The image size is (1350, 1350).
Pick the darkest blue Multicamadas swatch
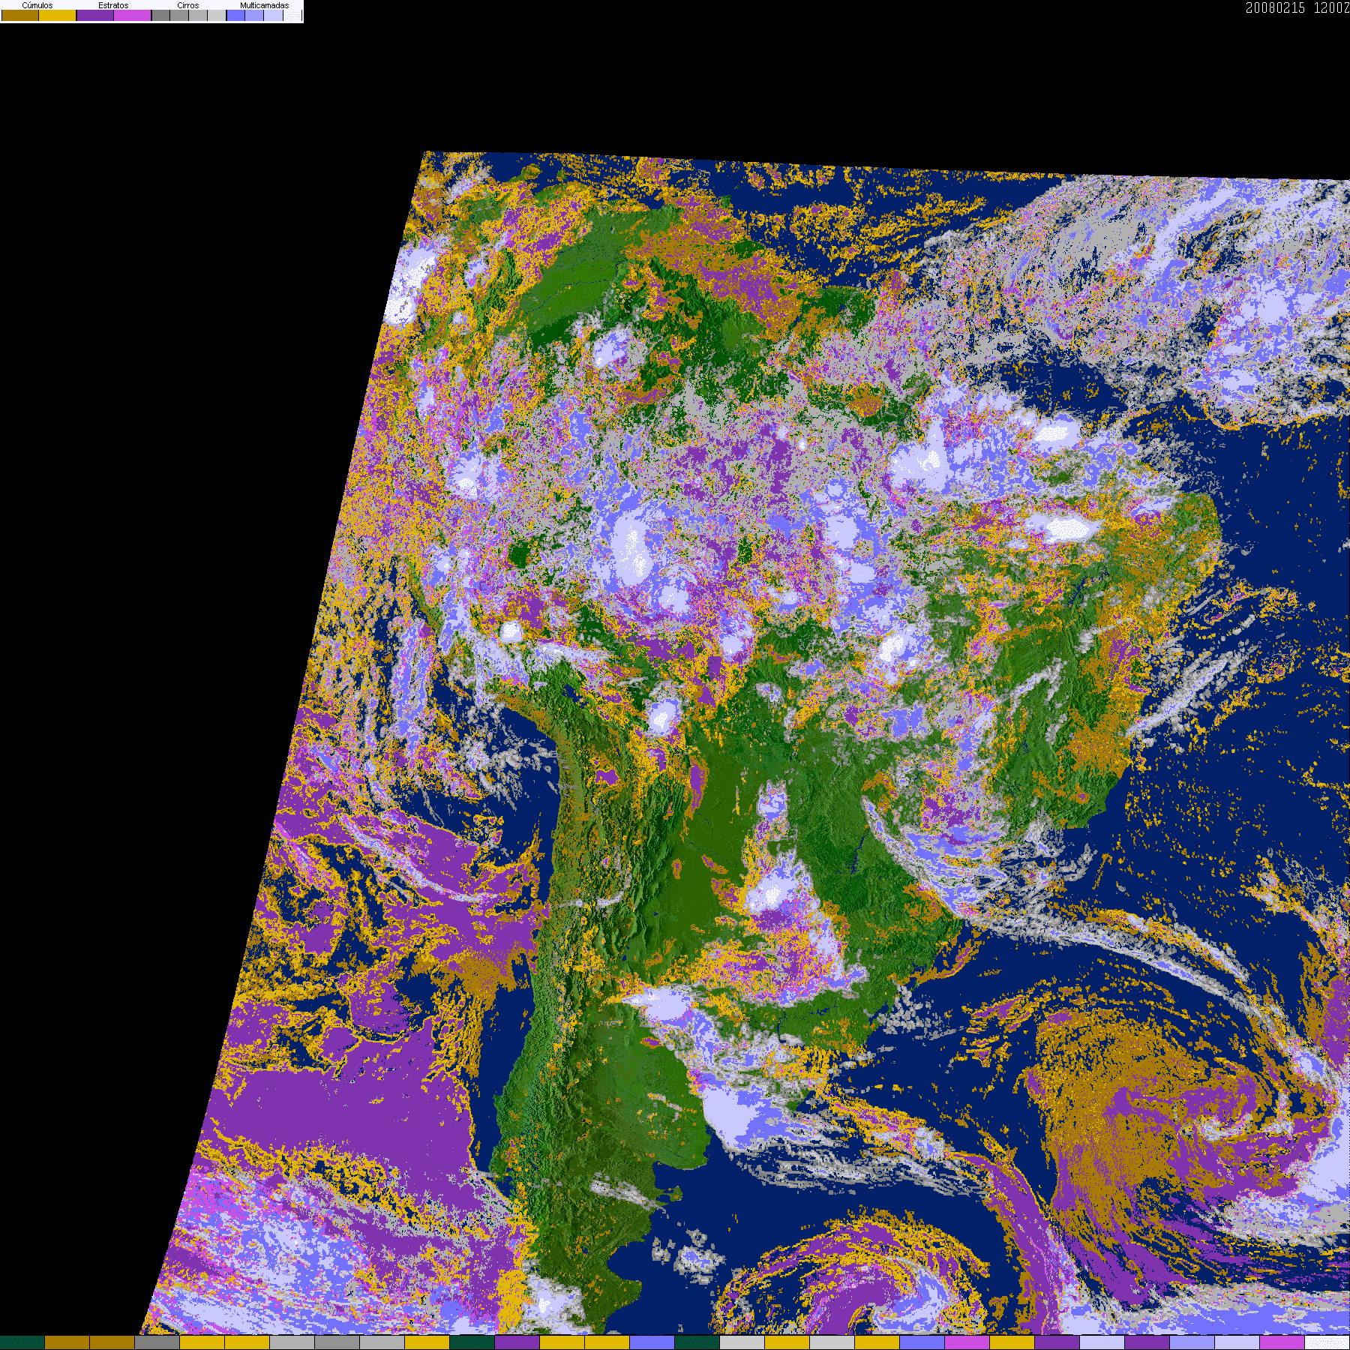[x=235, y=16]
